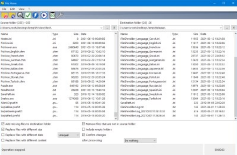The image size is (237, 155).
Task: Click the source folder clear X button
Action: [x=114, y=27]
